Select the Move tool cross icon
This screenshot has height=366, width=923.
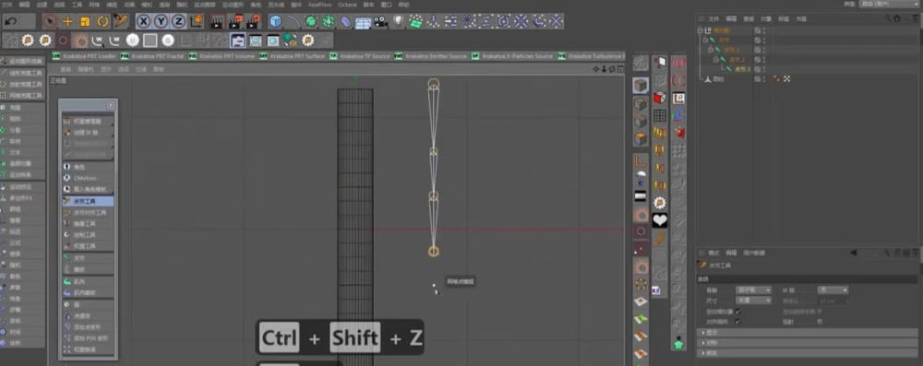[x=67, y=22]
